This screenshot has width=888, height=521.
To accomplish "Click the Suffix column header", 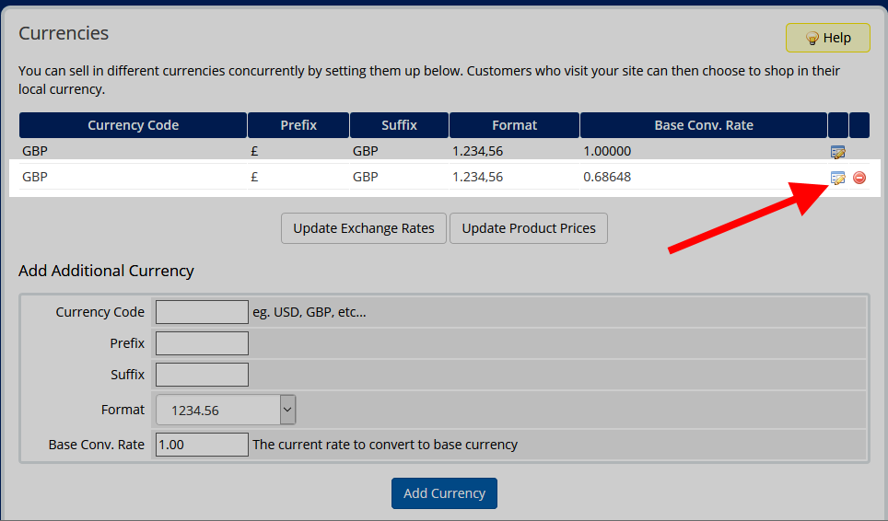I will [x=399, y=125].
